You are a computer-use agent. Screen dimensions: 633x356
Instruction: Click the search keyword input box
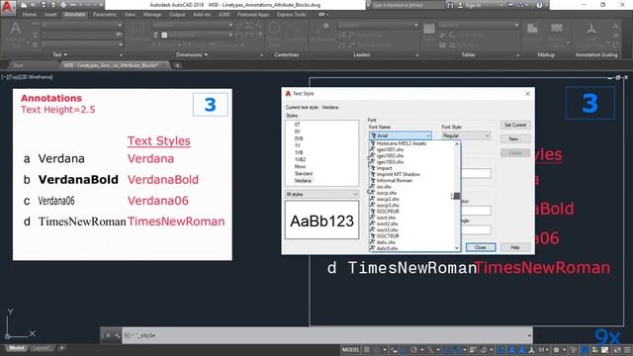pos(407,5)
